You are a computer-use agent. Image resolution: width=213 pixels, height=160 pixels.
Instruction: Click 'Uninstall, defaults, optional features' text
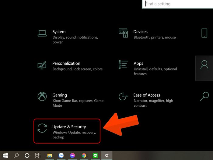click(x=155, y=71)
